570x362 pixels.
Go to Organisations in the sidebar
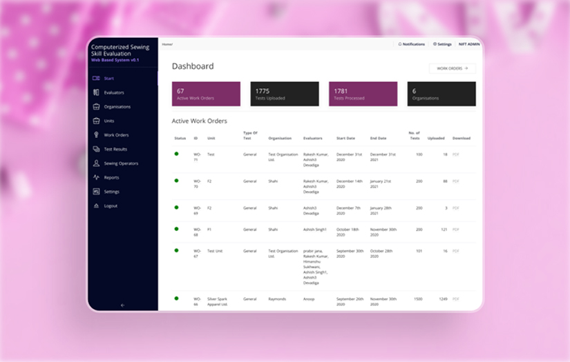click(x=117, y=107)
